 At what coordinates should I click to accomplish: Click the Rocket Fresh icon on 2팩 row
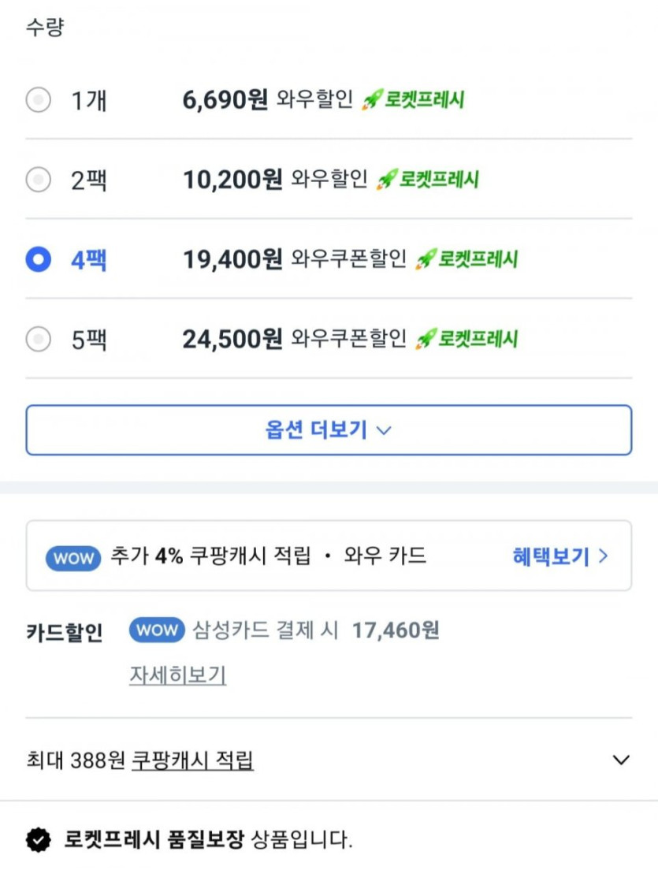[x=386, y=180]
